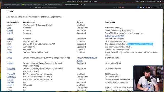
Task: Click the rightmost system tray circle icon
Action: 162,1
